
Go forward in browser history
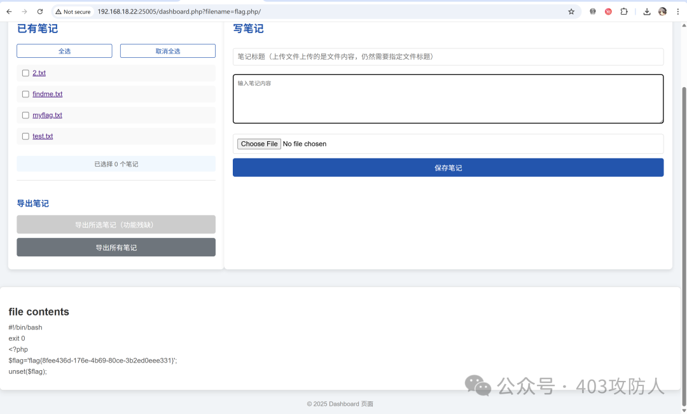pyautogui.click(x=25, y=11)
